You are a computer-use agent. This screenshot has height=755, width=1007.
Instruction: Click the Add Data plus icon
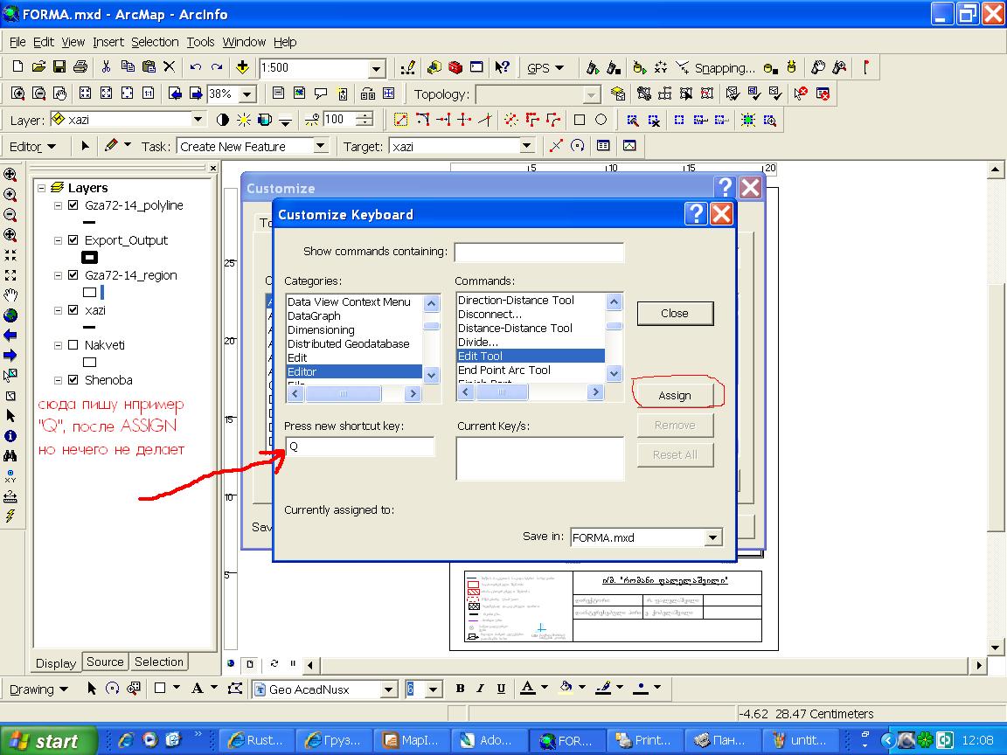coord(242,66)
